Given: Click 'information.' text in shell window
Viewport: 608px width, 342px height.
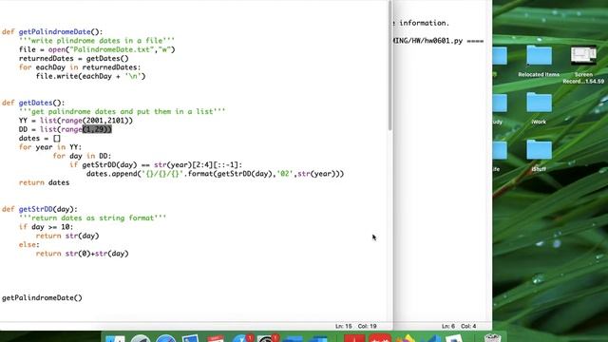Looking at the screenshot, I should click(425, 23).
